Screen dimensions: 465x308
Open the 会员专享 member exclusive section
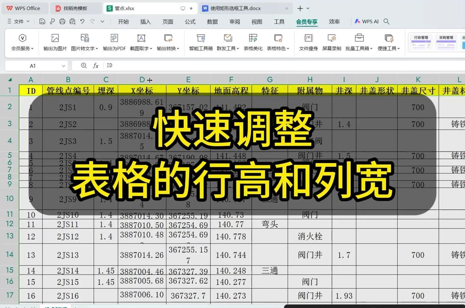click(x=307, y=22)
